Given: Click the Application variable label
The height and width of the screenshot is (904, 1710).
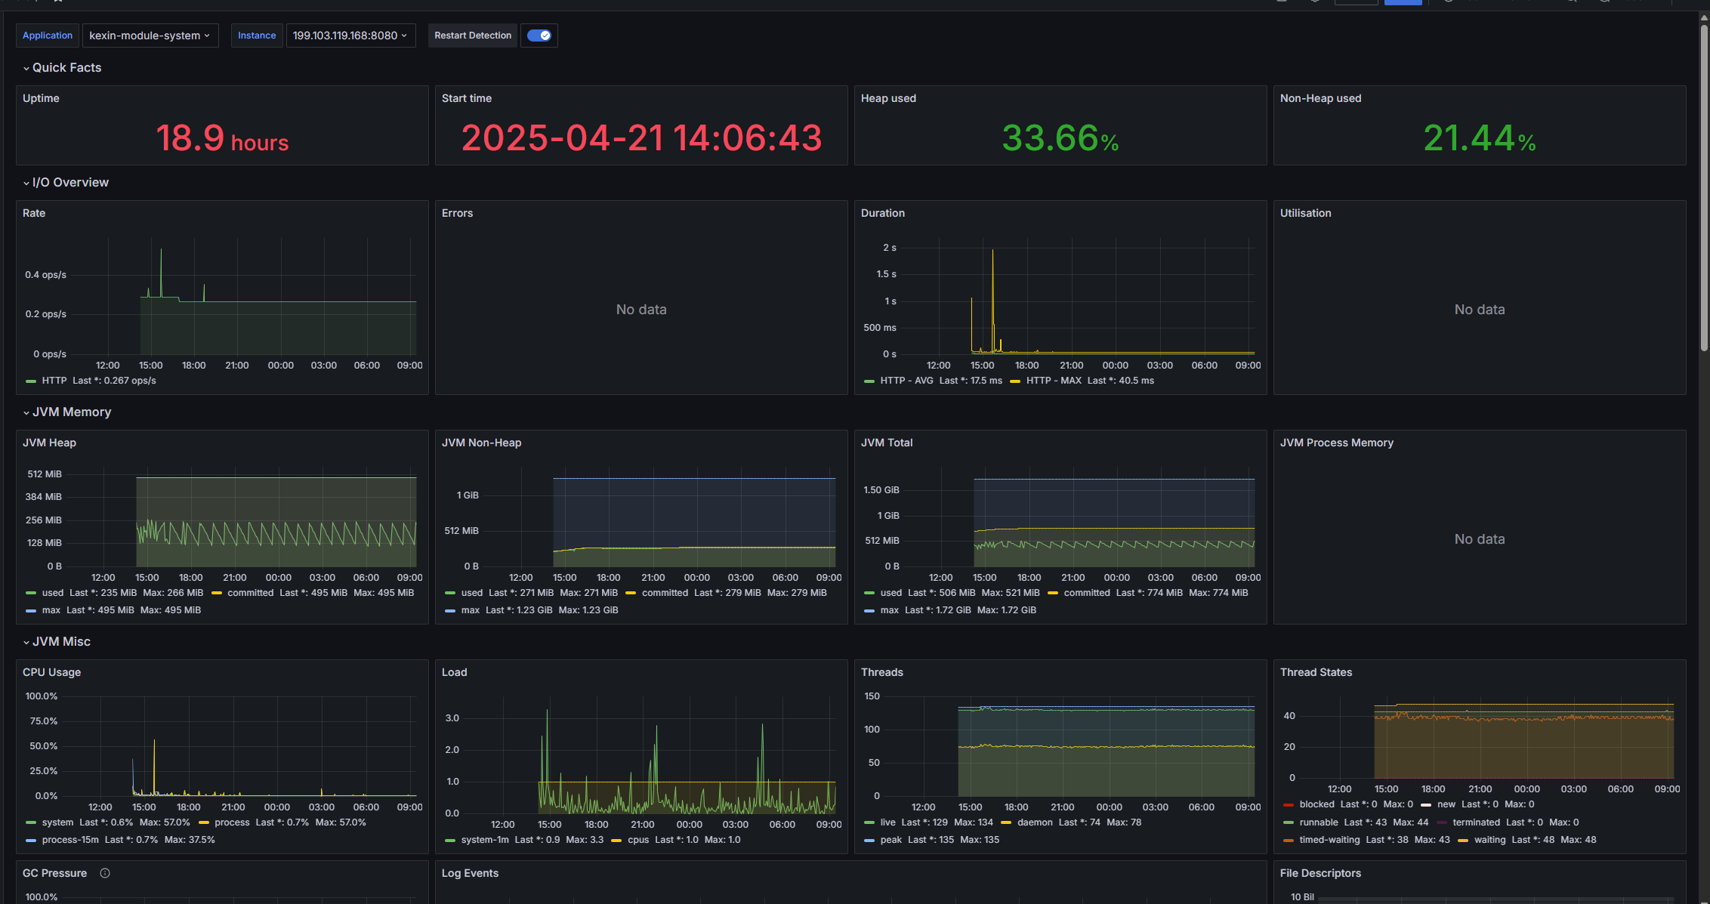Looking at the screenshot, I should pyautogui.click(x=48, y=35).
